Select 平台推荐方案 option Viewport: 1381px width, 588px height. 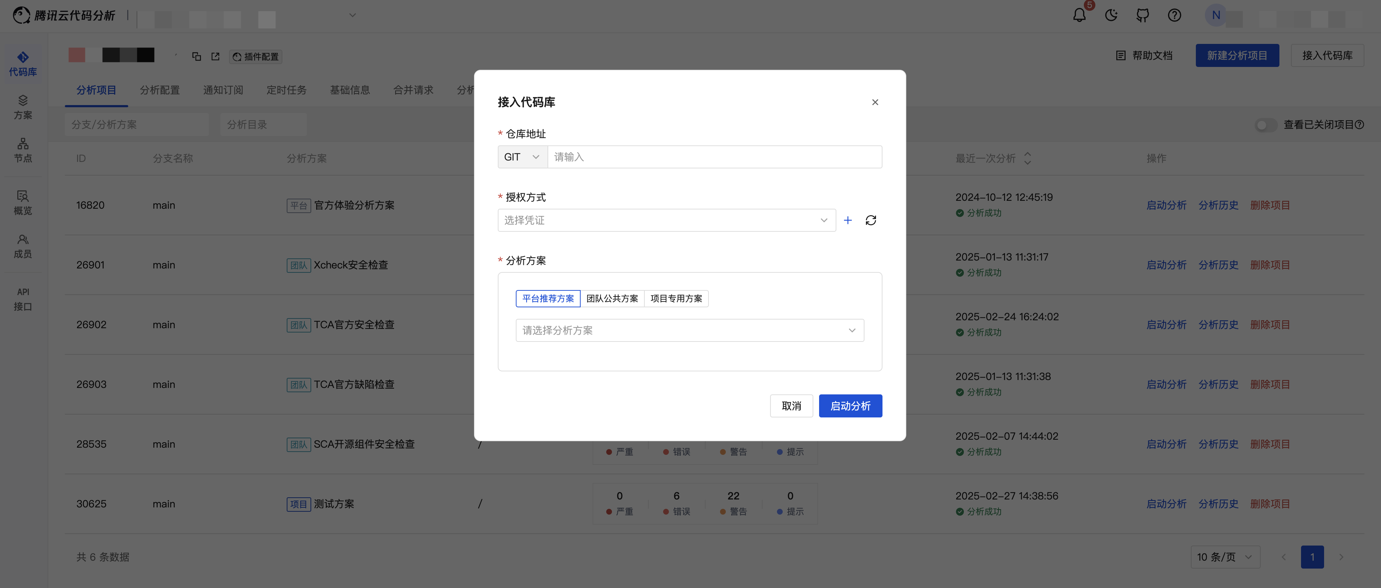pos(548,298)
